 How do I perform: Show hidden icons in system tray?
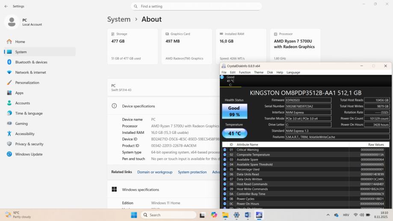328,215
